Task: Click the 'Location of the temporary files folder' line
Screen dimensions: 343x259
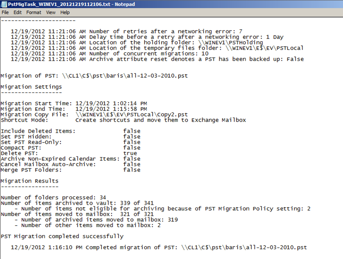Action: (x=157, y=48)
